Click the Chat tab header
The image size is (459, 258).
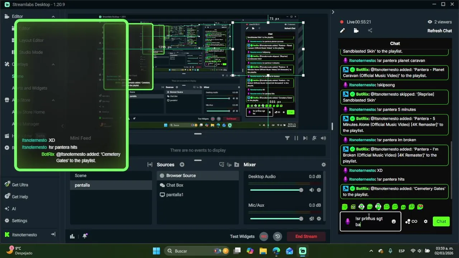(395, 43)
